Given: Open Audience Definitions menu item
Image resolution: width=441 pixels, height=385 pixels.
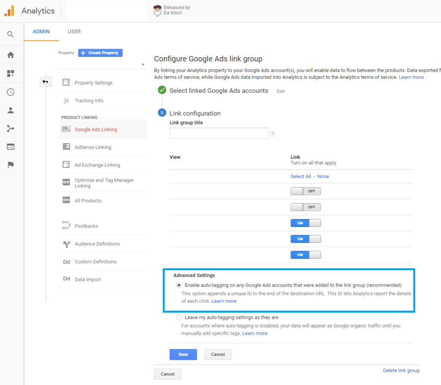Looking at the screenshot, I should [102, 243].
